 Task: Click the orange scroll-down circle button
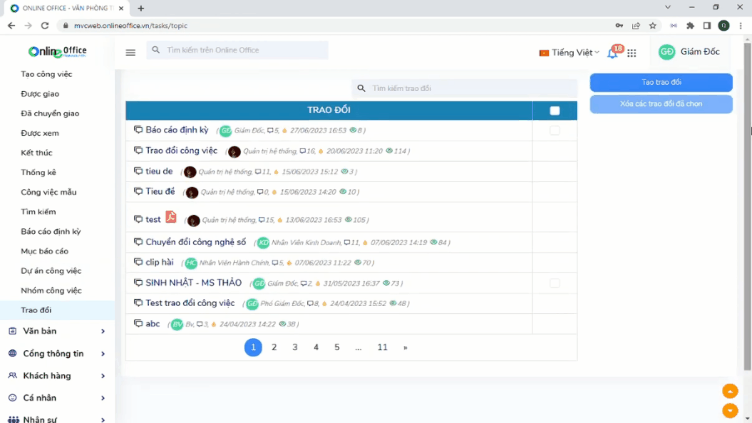(730, 410)
